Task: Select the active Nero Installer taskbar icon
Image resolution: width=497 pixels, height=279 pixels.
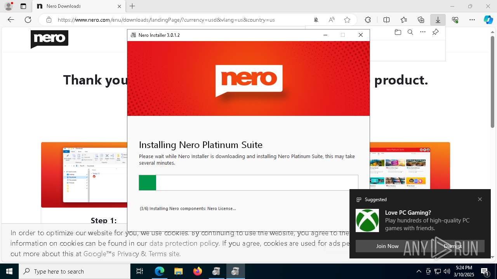Action: (x=236, y=271)
